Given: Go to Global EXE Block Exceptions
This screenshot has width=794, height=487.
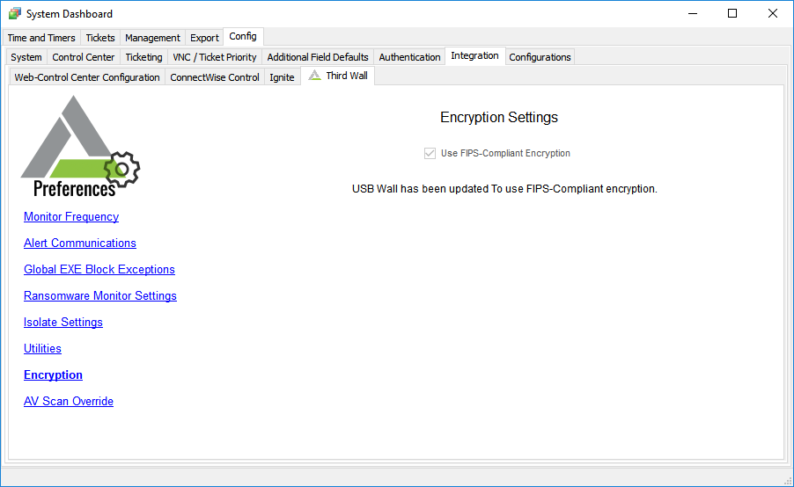Looking at the screenshot, I should [x=99, y=269].
